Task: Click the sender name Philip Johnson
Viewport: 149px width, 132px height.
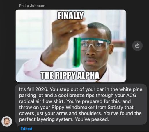Action: [x=32, y=6]
